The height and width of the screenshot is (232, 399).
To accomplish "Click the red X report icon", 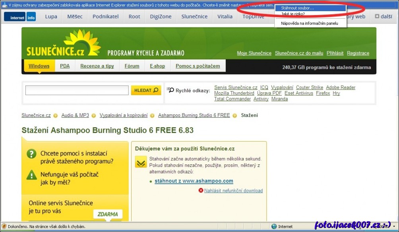I will (x=201, y=191).
